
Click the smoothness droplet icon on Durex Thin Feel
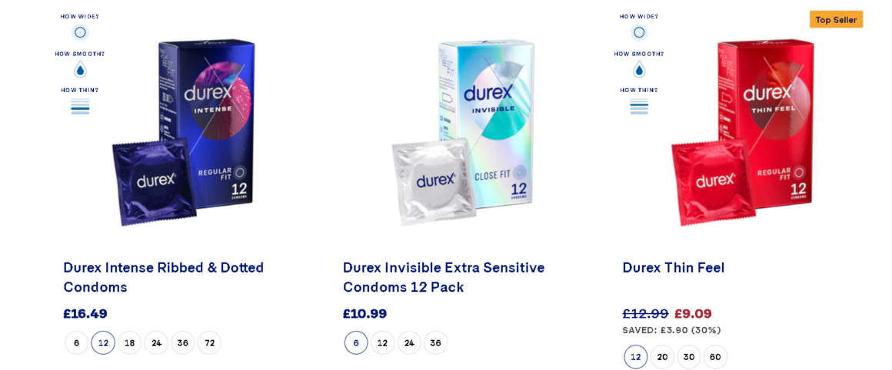pos(639,70)
